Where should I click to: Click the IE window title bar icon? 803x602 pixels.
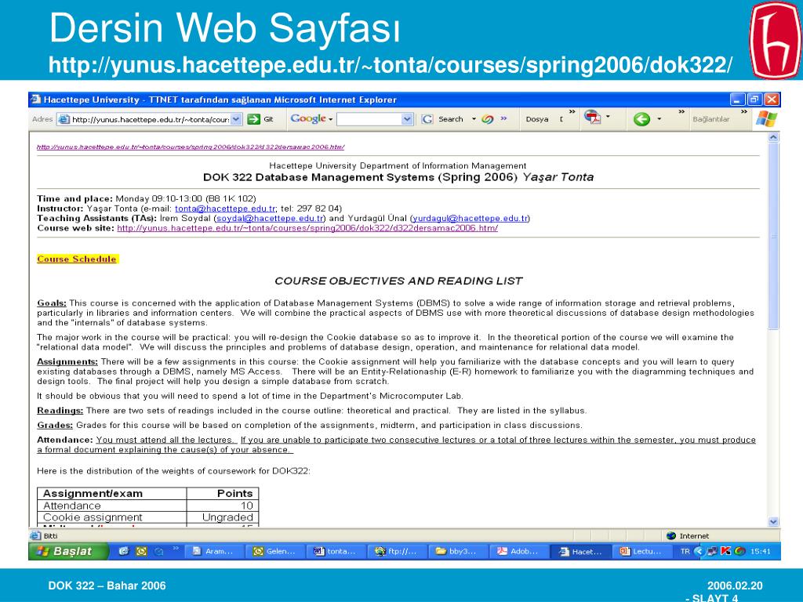coord(35,100)
